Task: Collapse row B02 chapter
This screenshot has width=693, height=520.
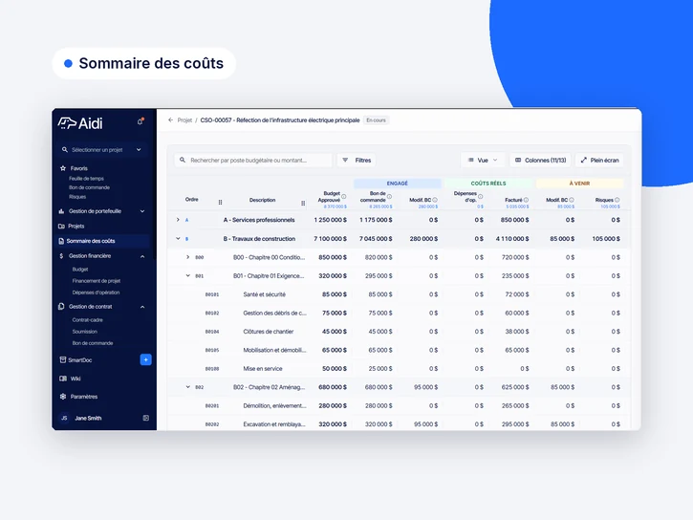Action: [x=187, y=387]
